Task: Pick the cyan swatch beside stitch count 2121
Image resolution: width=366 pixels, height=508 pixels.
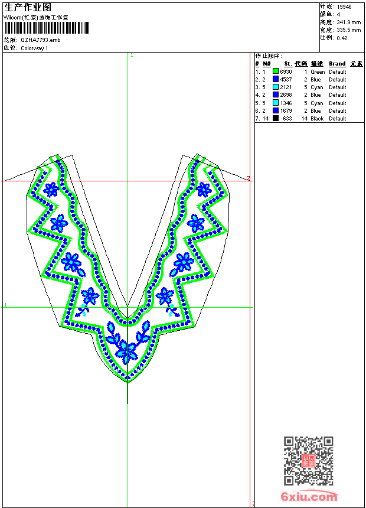Action: [276, 87]
